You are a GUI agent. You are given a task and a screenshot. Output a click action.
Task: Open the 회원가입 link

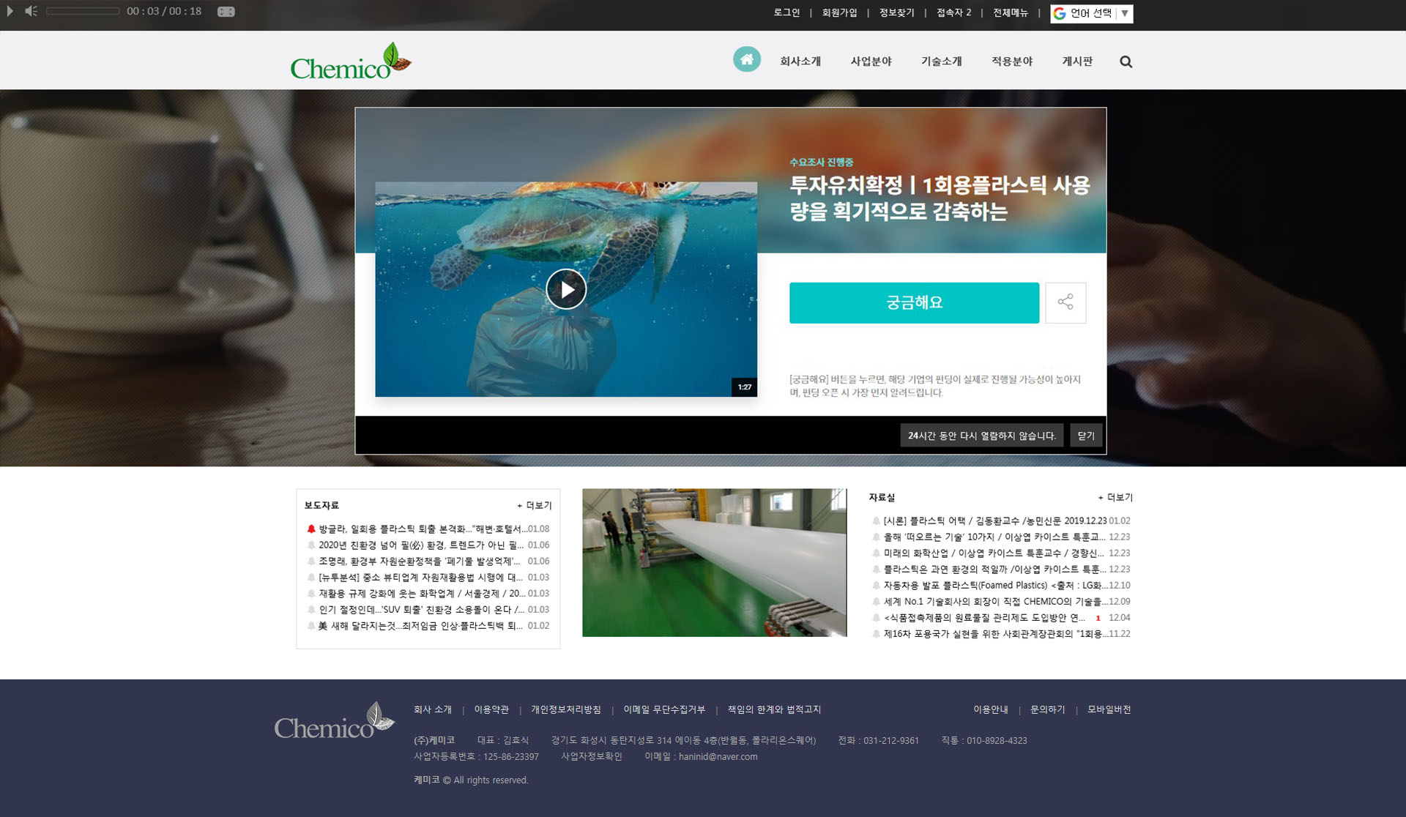(x=839, y=12)
